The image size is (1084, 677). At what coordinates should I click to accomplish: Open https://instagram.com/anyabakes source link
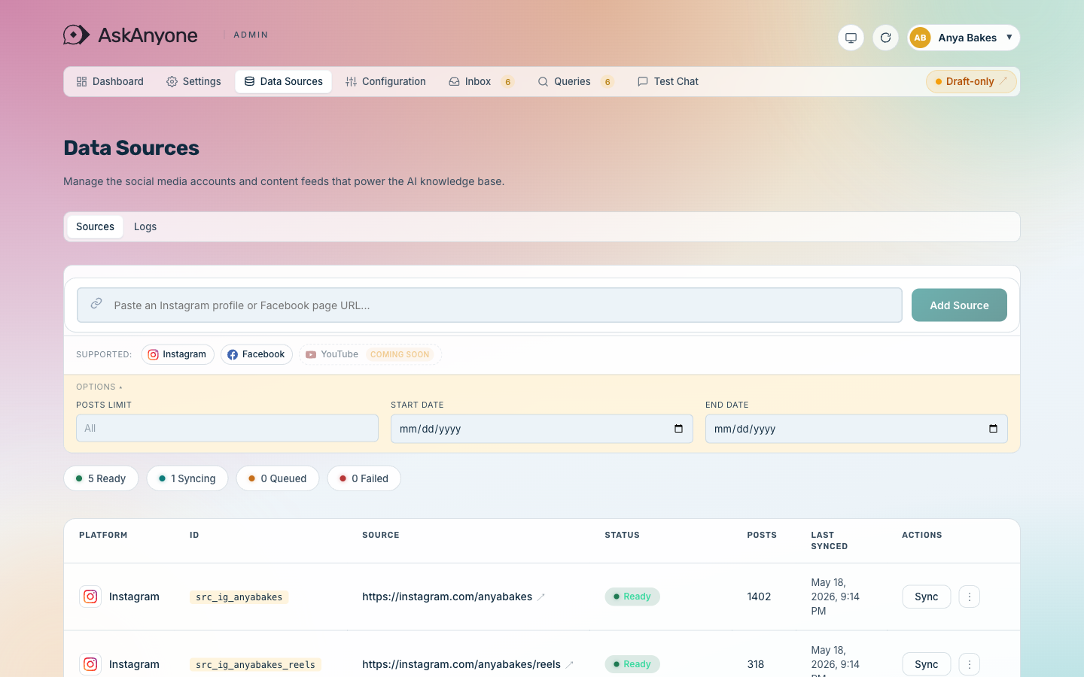pos(447,597)
